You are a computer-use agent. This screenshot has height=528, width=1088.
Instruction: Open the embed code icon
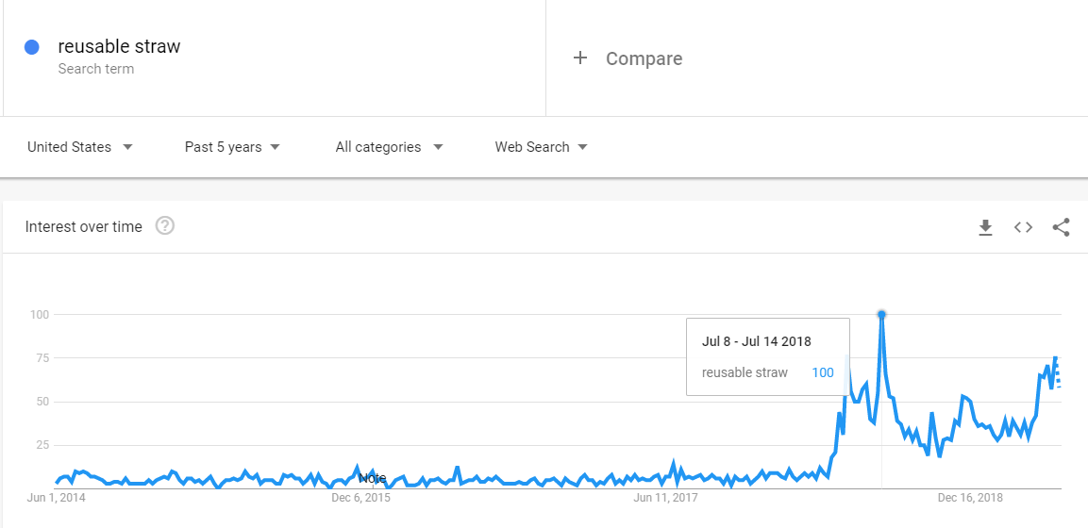[1023, 227]
